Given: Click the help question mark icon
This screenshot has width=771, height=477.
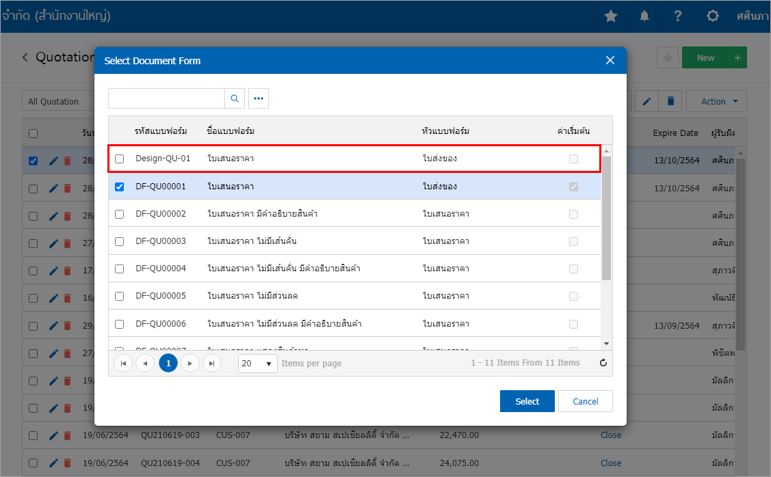Looking at the screenshot, I should (677, 16).
